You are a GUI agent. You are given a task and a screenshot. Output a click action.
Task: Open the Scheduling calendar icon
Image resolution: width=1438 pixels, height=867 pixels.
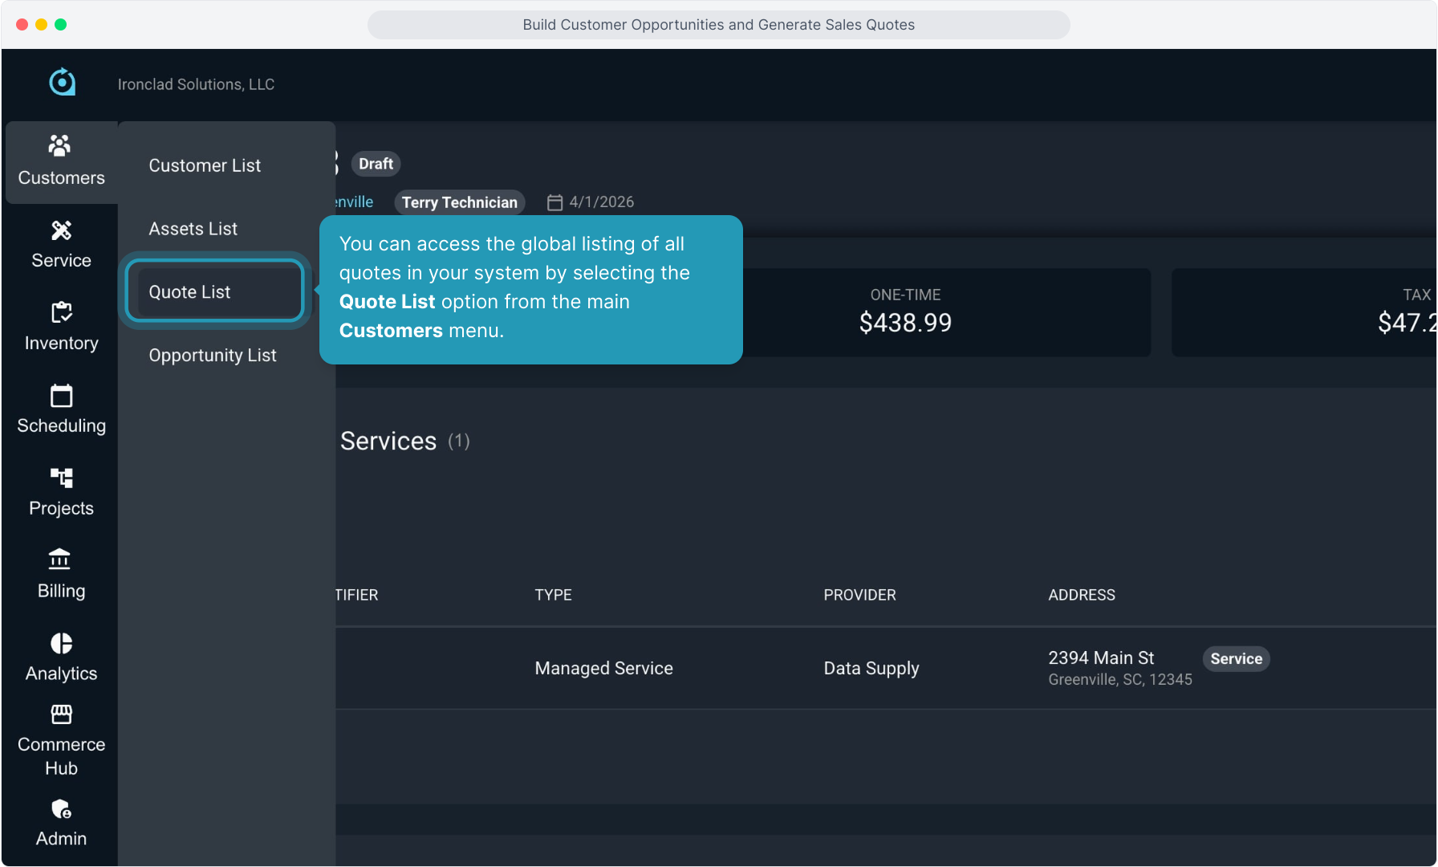coord(61,396)
